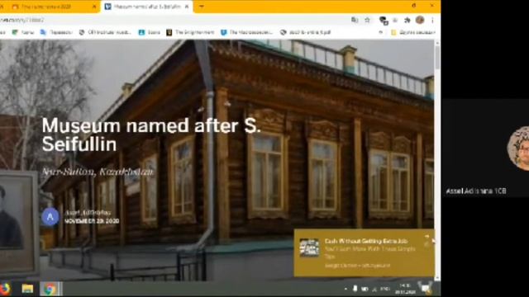Open the PDF bookmark in bookmarks bar

(305, 32)
